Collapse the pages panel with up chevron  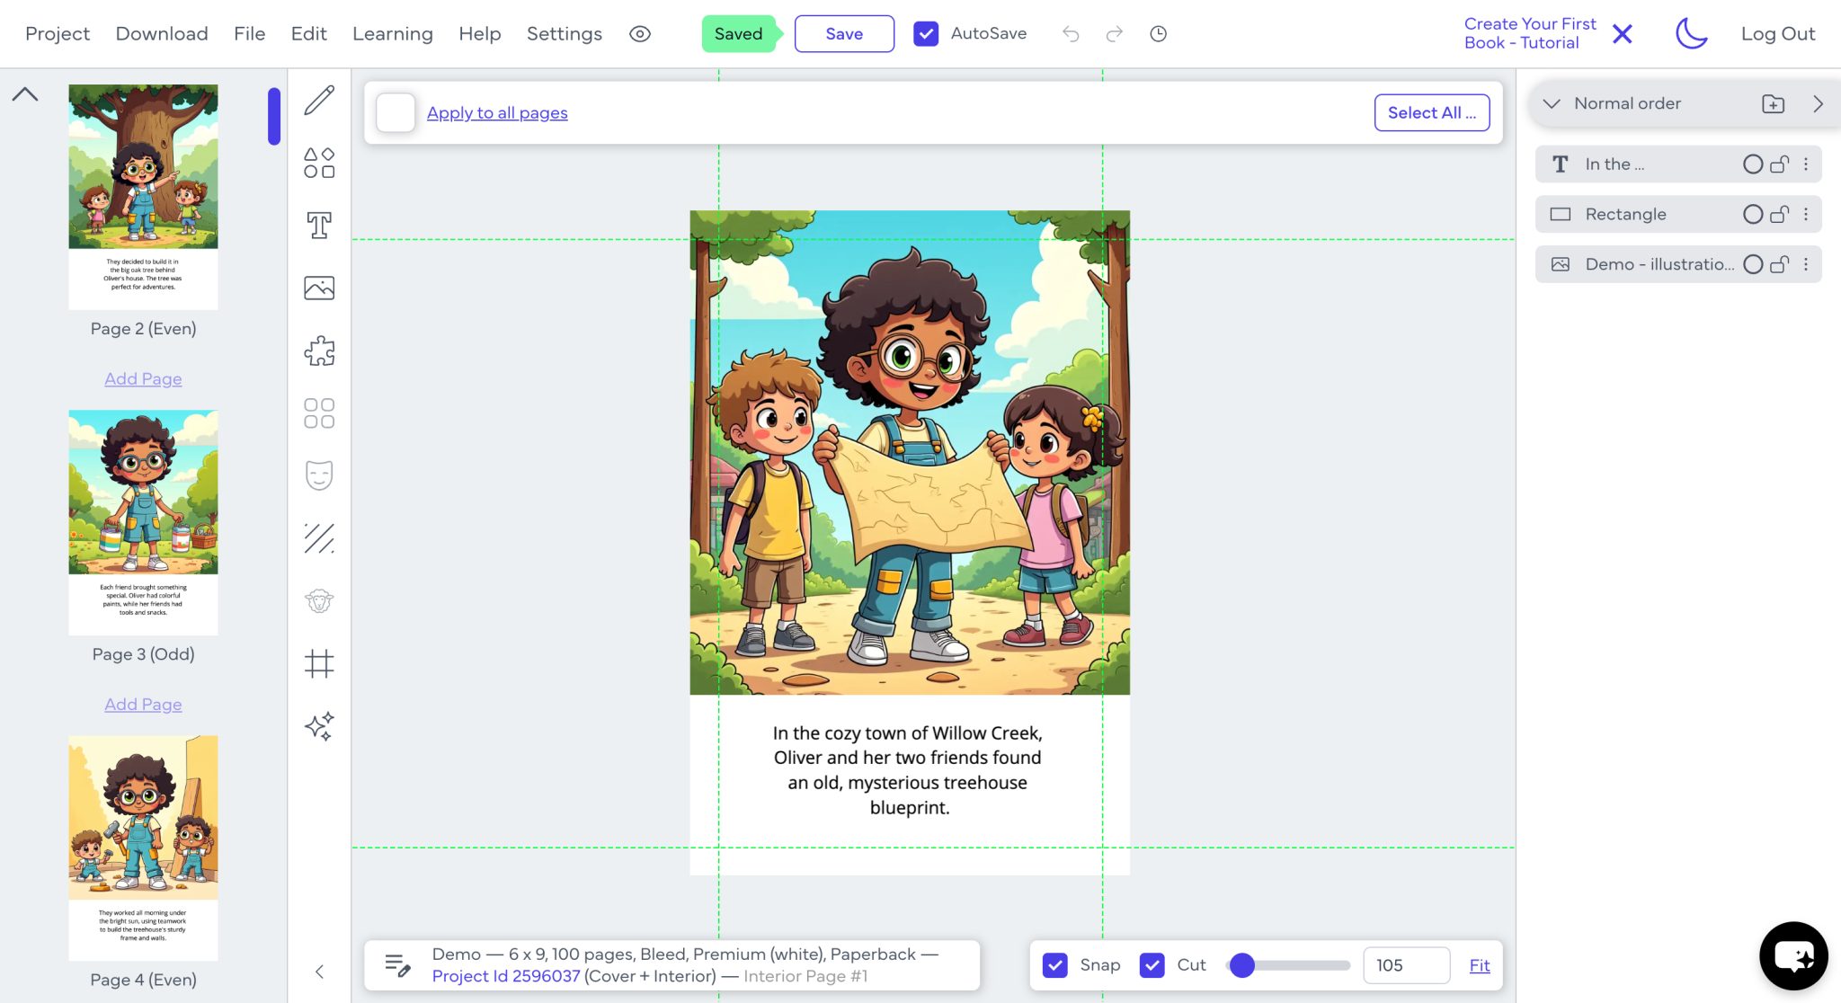[x=25, y=93]
